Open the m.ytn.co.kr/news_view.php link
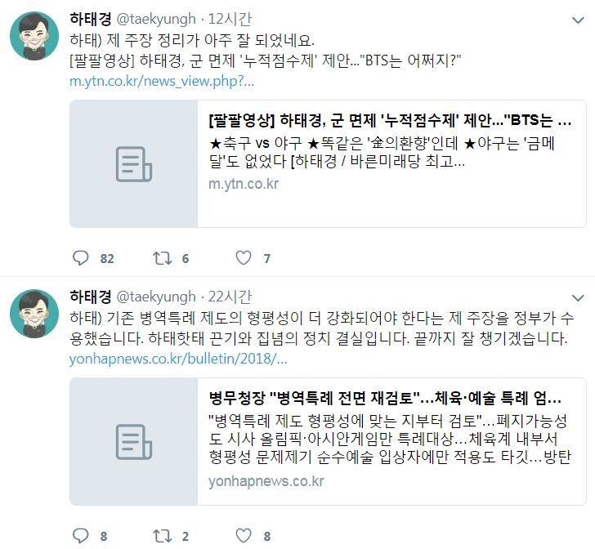The width and height of the screenshot is (595, 549). click(x=162, y=81)
